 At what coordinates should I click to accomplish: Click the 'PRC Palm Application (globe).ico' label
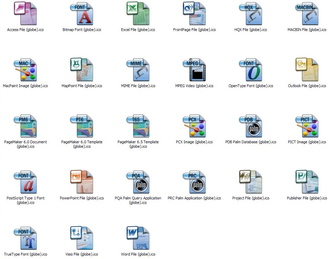click(194, 198)
